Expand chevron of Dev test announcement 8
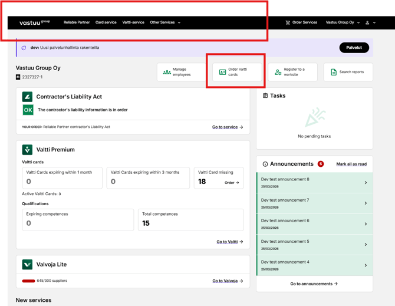The width and height of the screenshot is (395, 306). 366,183
